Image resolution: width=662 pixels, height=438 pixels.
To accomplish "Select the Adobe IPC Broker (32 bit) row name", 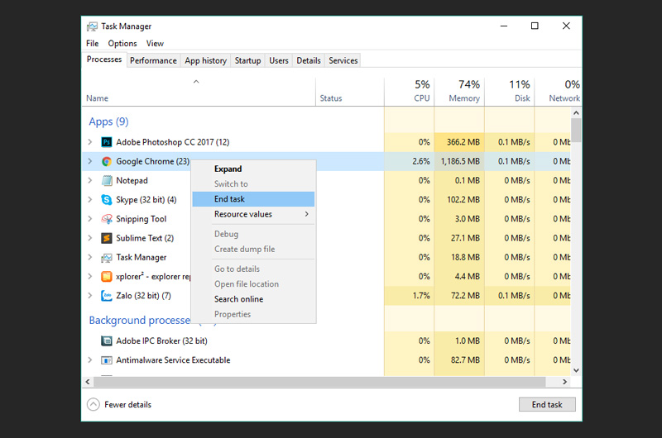I will click(x=161, y=340).
